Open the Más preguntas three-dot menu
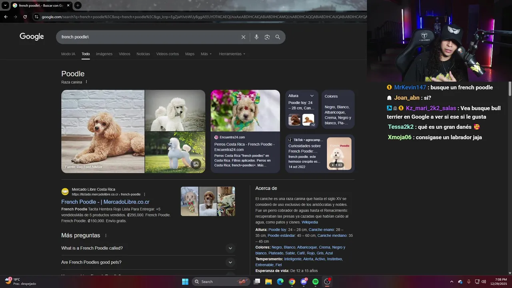Screen dimensions: 512x288 click(x=106, y=236)
